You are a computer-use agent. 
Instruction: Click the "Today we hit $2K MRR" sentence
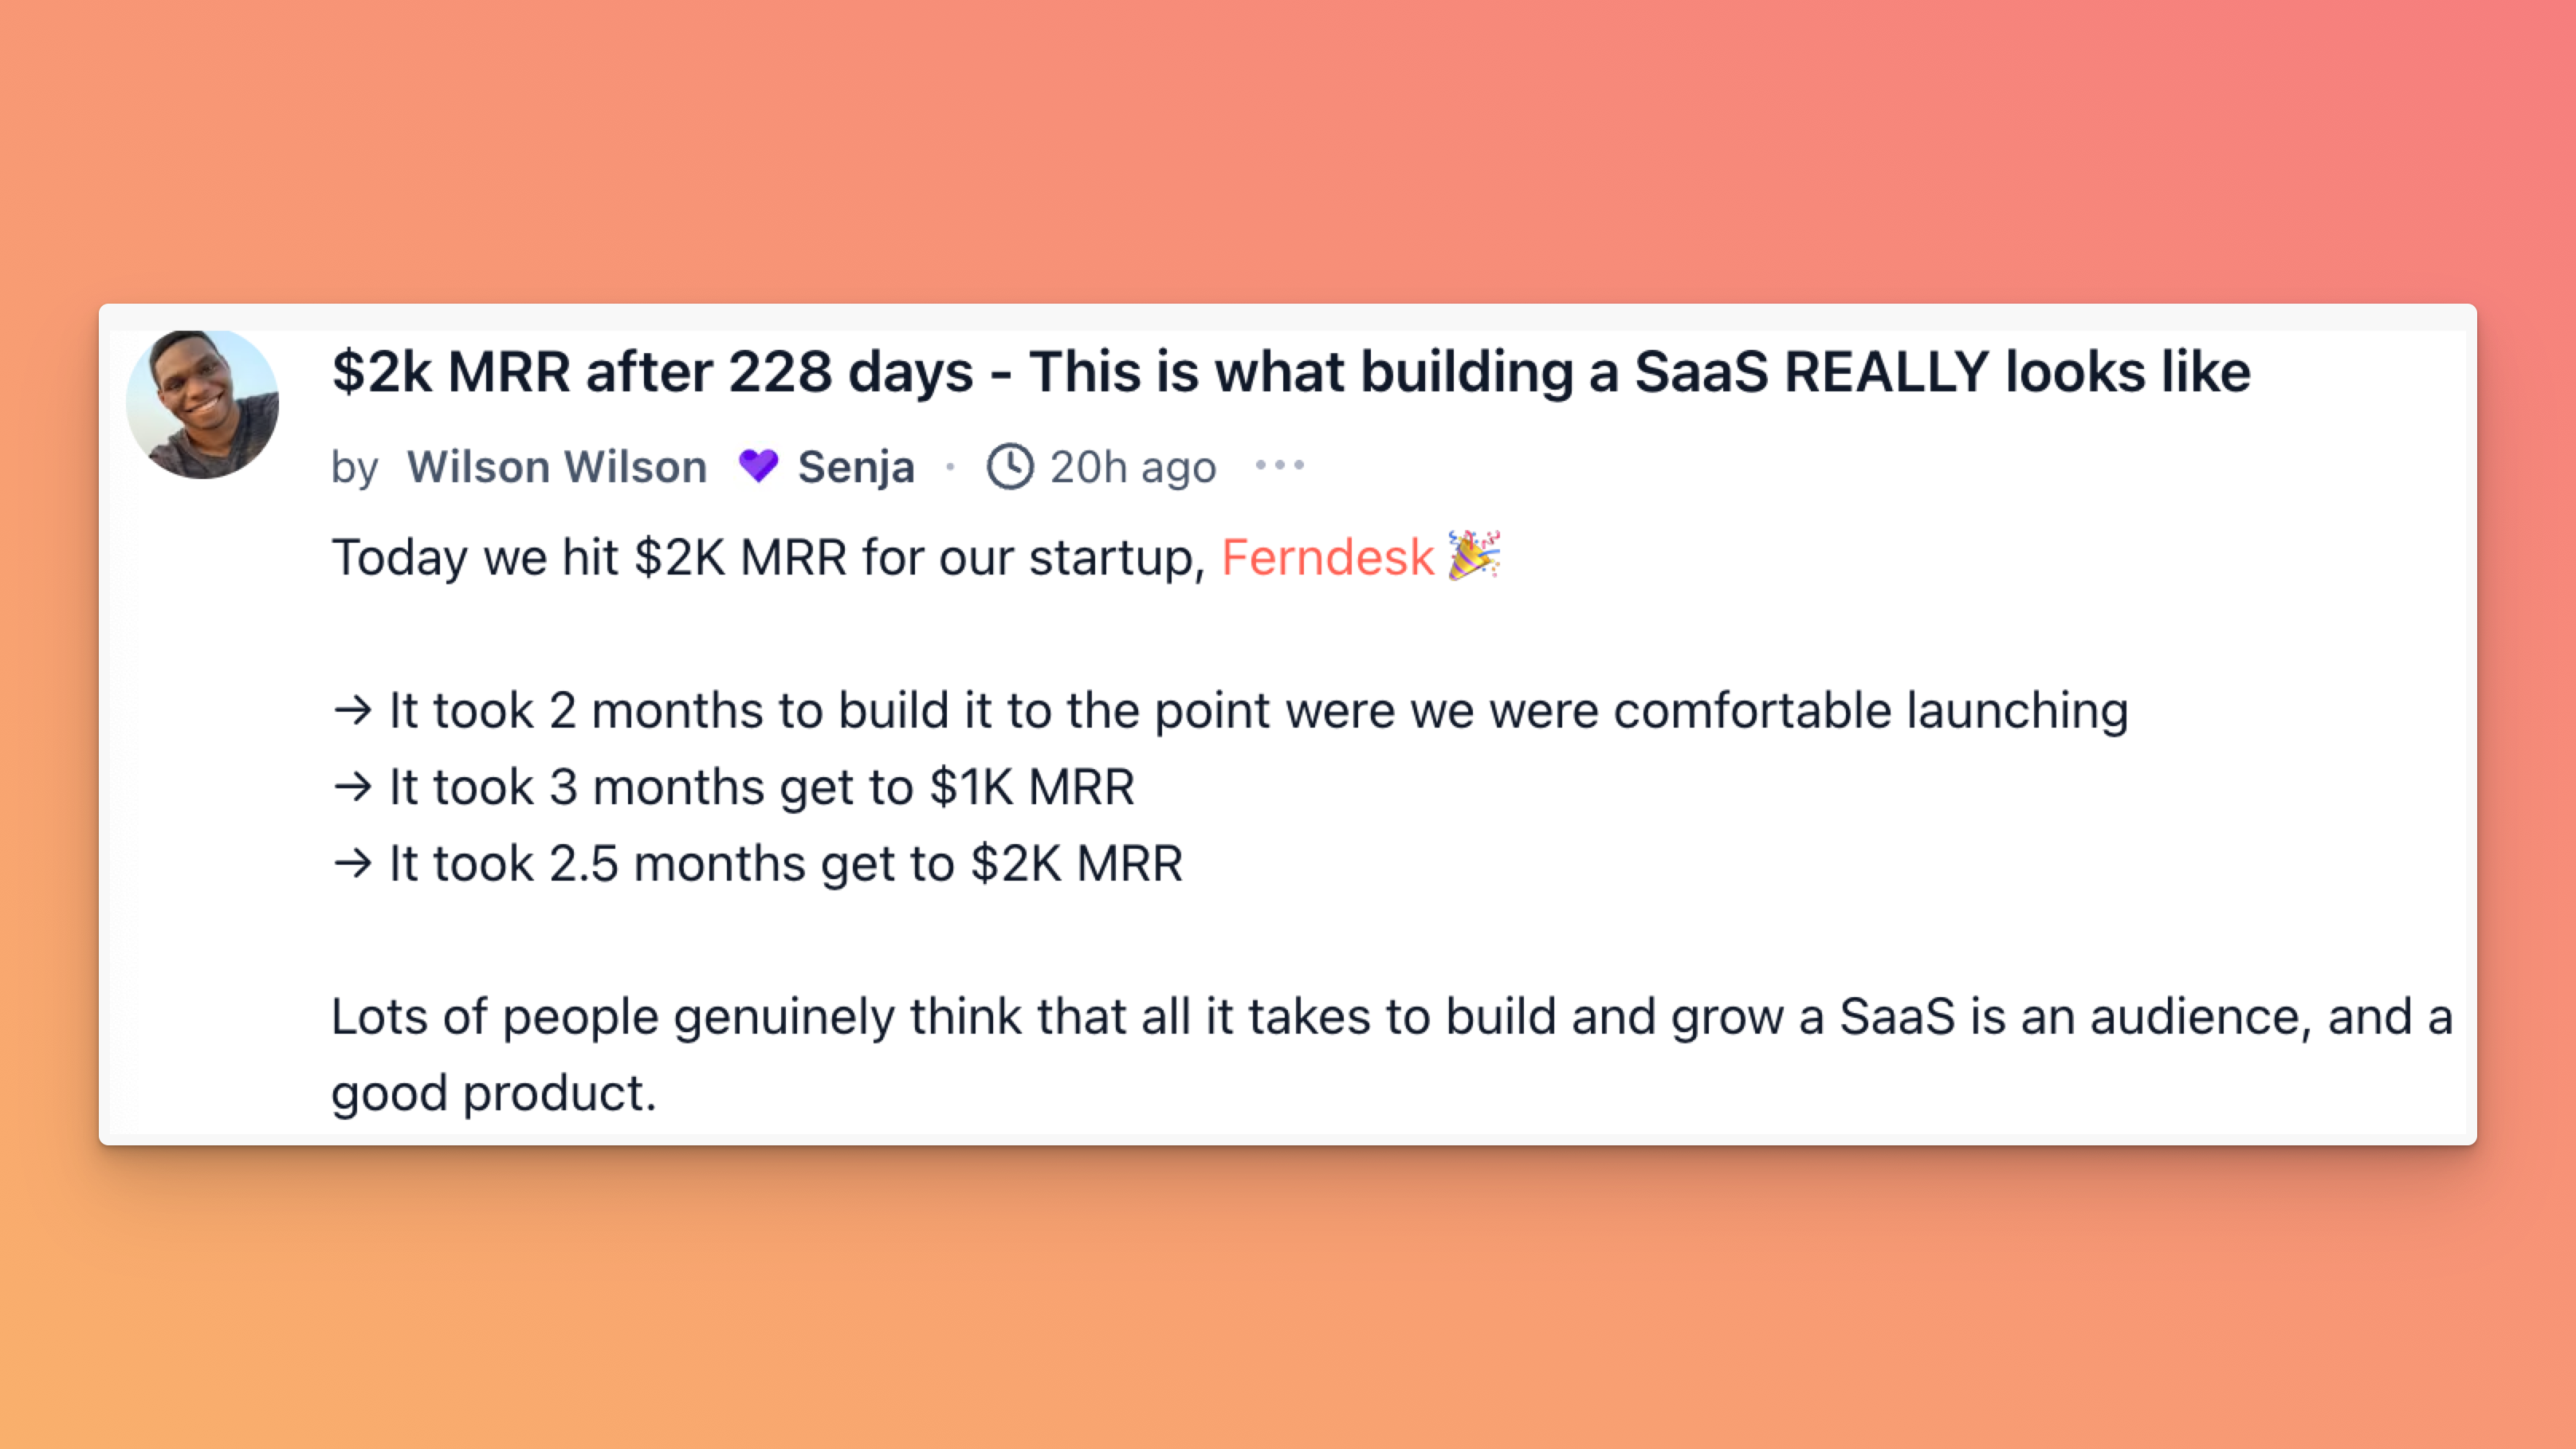[x=768, y=557]
